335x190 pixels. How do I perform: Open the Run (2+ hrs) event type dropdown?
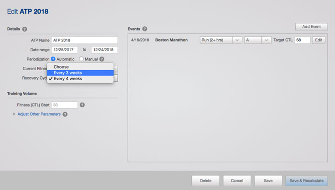pyautogui.click(x=221, y=40)
